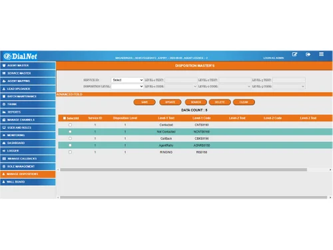Viewport: 333px width, 250px height.
Task: Click the Level-2 Code column header
Action: 272,118
